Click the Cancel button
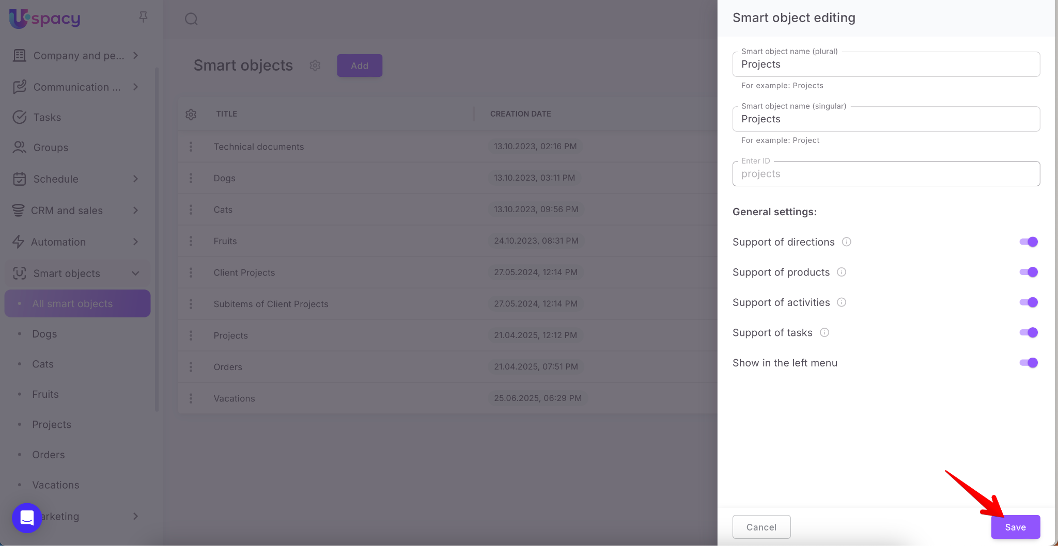Screen dimensions: 1058x546 coord(761,527)
